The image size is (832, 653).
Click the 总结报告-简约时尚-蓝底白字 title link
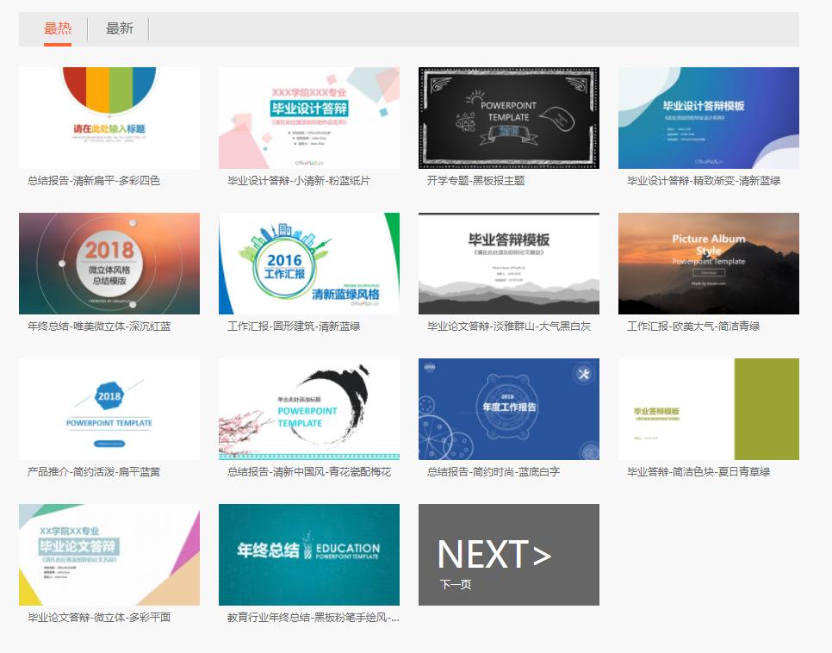pos(494,471)
